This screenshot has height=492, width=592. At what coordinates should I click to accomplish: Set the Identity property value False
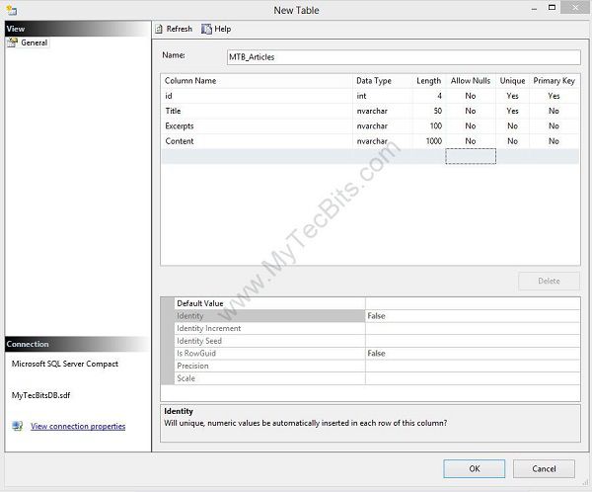472,316
